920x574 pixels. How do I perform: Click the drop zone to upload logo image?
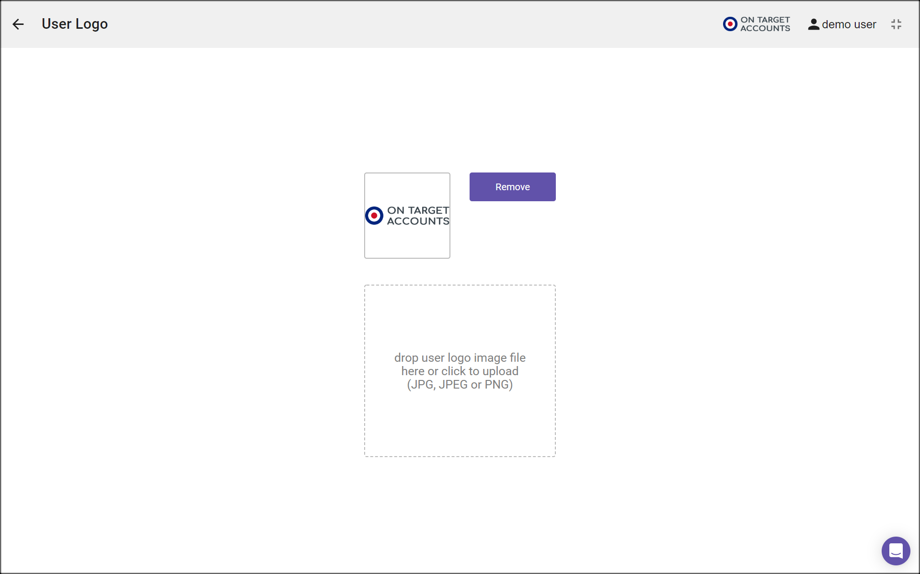point(460,371)
